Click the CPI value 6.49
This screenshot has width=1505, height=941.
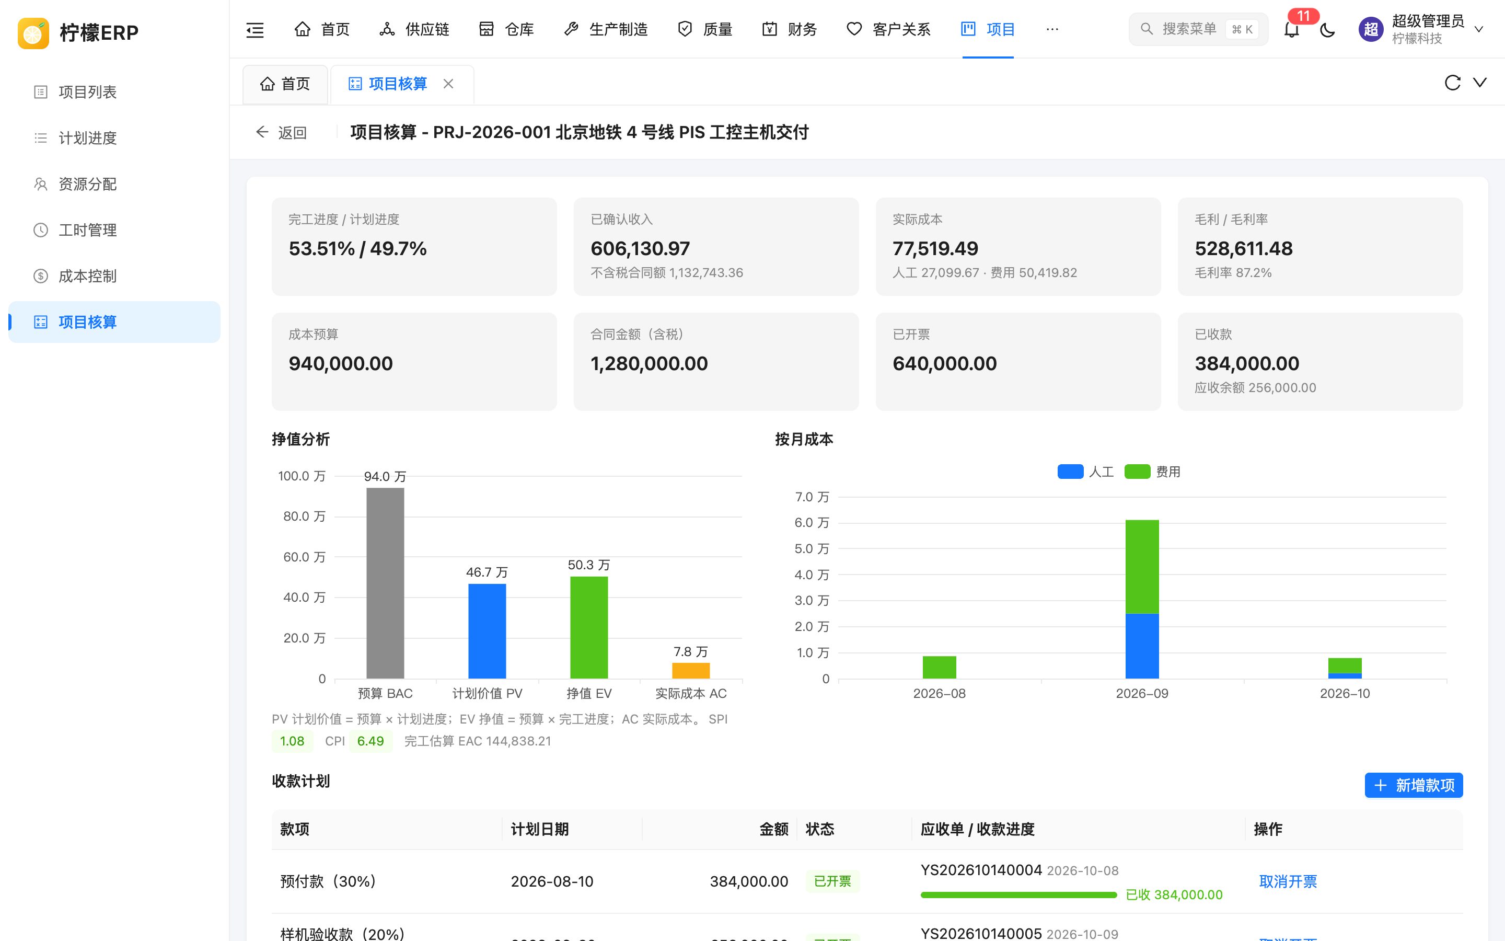[x=371, y=741]
